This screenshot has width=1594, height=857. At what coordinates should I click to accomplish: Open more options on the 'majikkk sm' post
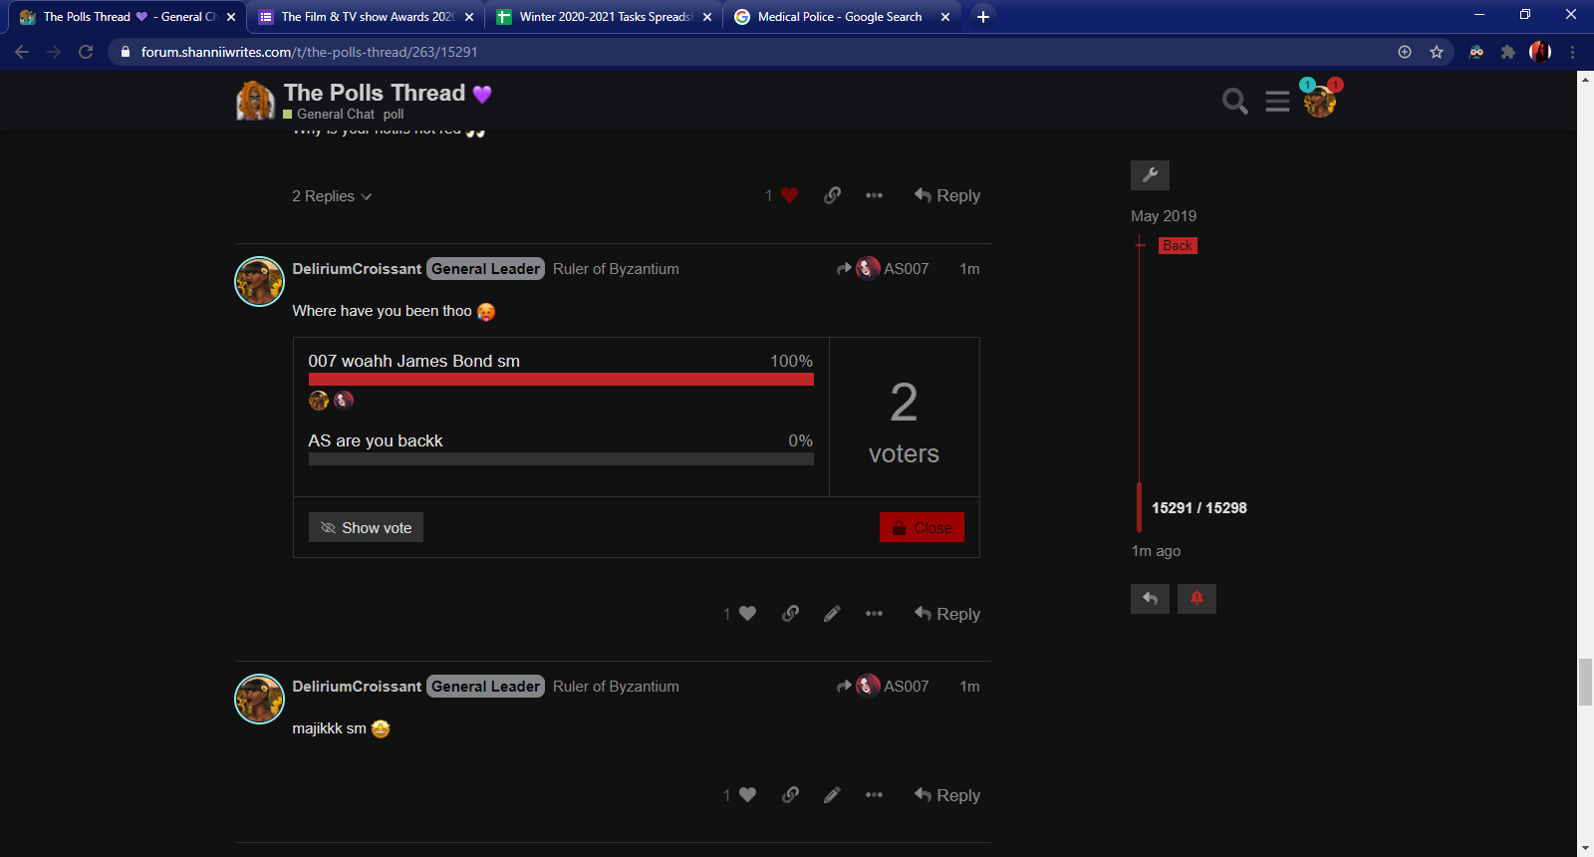pos(874,795)
